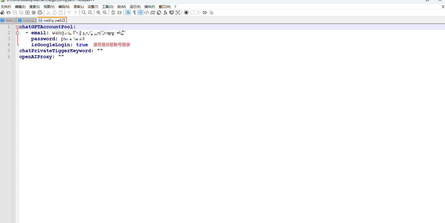Click the openAIProxy key text
The image size is (445, 223).
pyautogui.click(x=36, y=57)
